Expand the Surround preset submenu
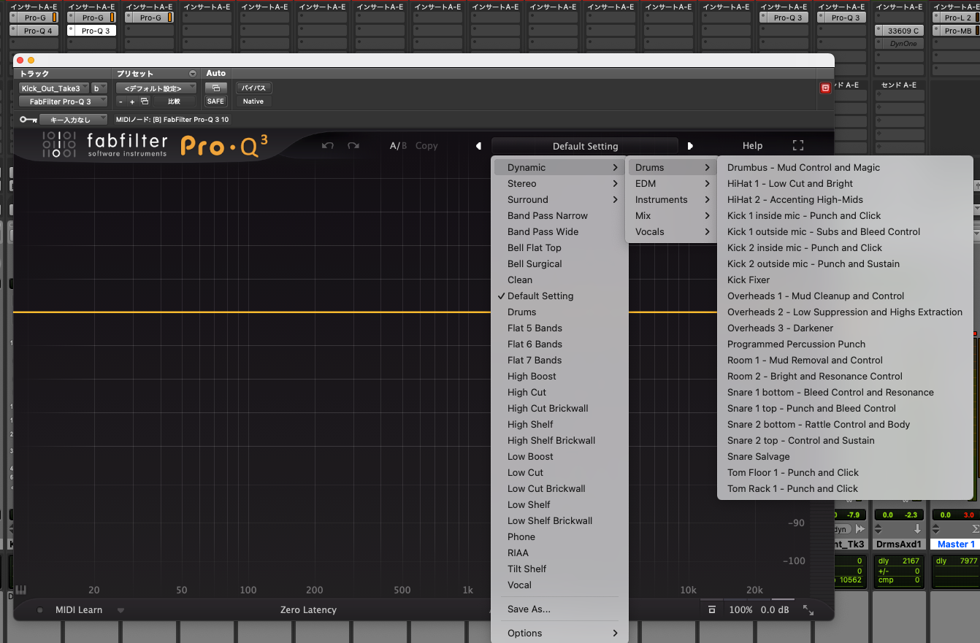The image size is (980, 643). click(560, 200)
